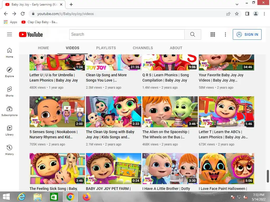This screenshot has width=270, height=202.
Task: Switch to the PLAYLISTS tab
Action: (106, 48)
